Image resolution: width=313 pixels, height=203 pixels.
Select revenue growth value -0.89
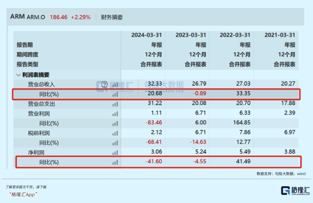point(199,93)
